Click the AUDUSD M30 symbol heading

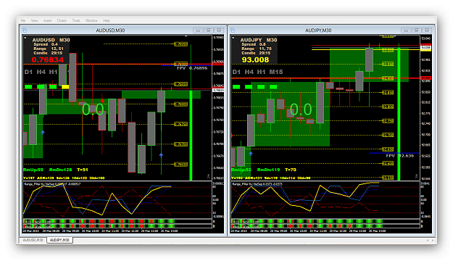(51, 40)
